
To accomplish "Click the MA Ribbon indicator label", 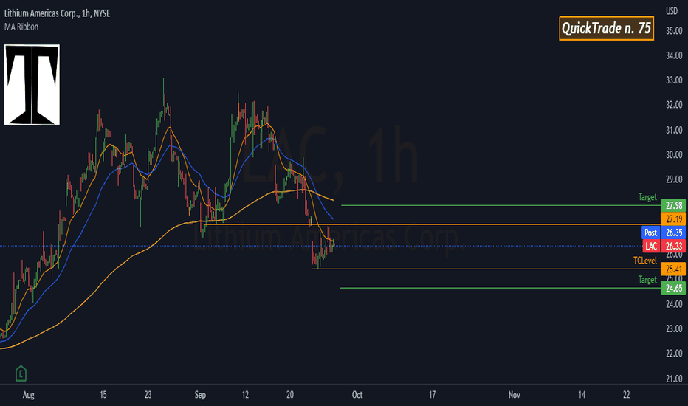I will click(x=21, y=27).
